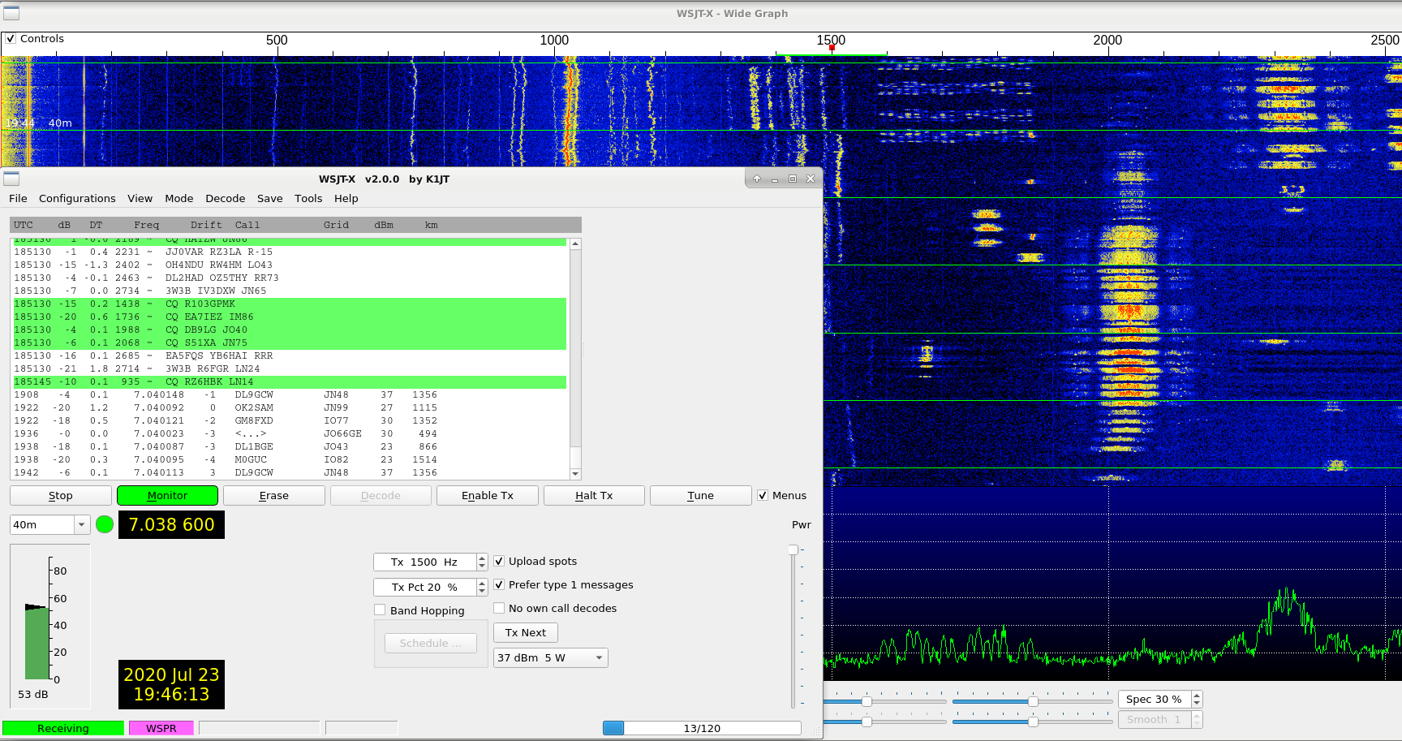Image resolution: width=1402 pixels, height=741 pixels.
Task: Click the red Tx frequency marker on scale
Action: click(832, 49)
